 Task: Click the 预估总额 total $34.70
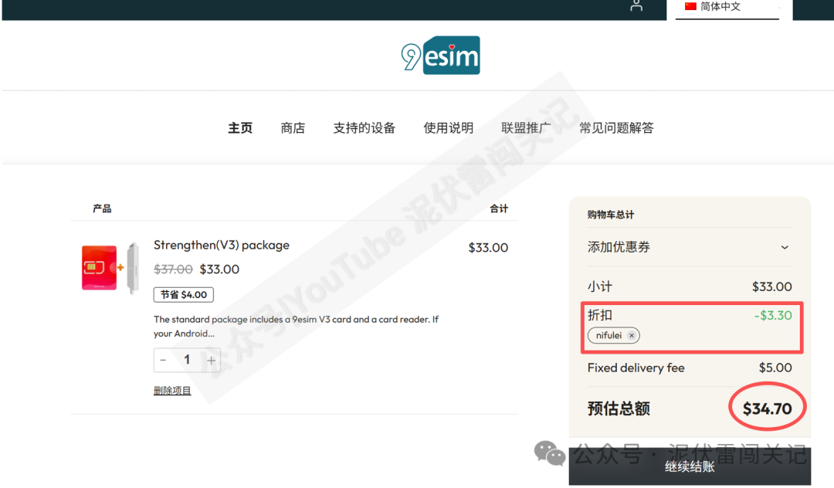tap(768, 408)
